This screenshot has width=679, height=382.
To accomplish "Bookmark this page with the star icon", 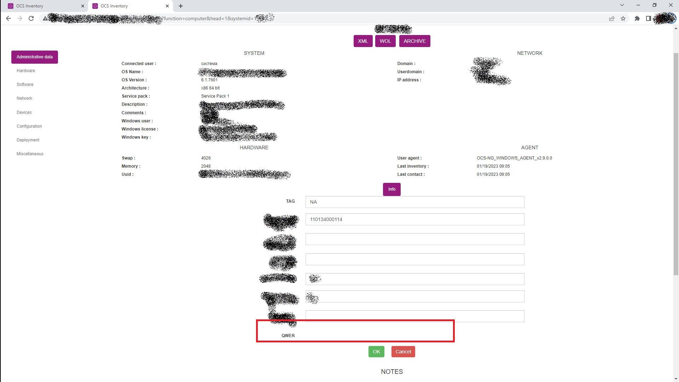I will (x=623, y=18).
